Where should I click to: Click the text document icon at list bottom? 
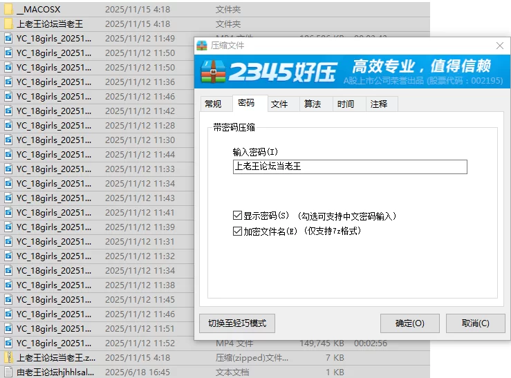[8, 372]
